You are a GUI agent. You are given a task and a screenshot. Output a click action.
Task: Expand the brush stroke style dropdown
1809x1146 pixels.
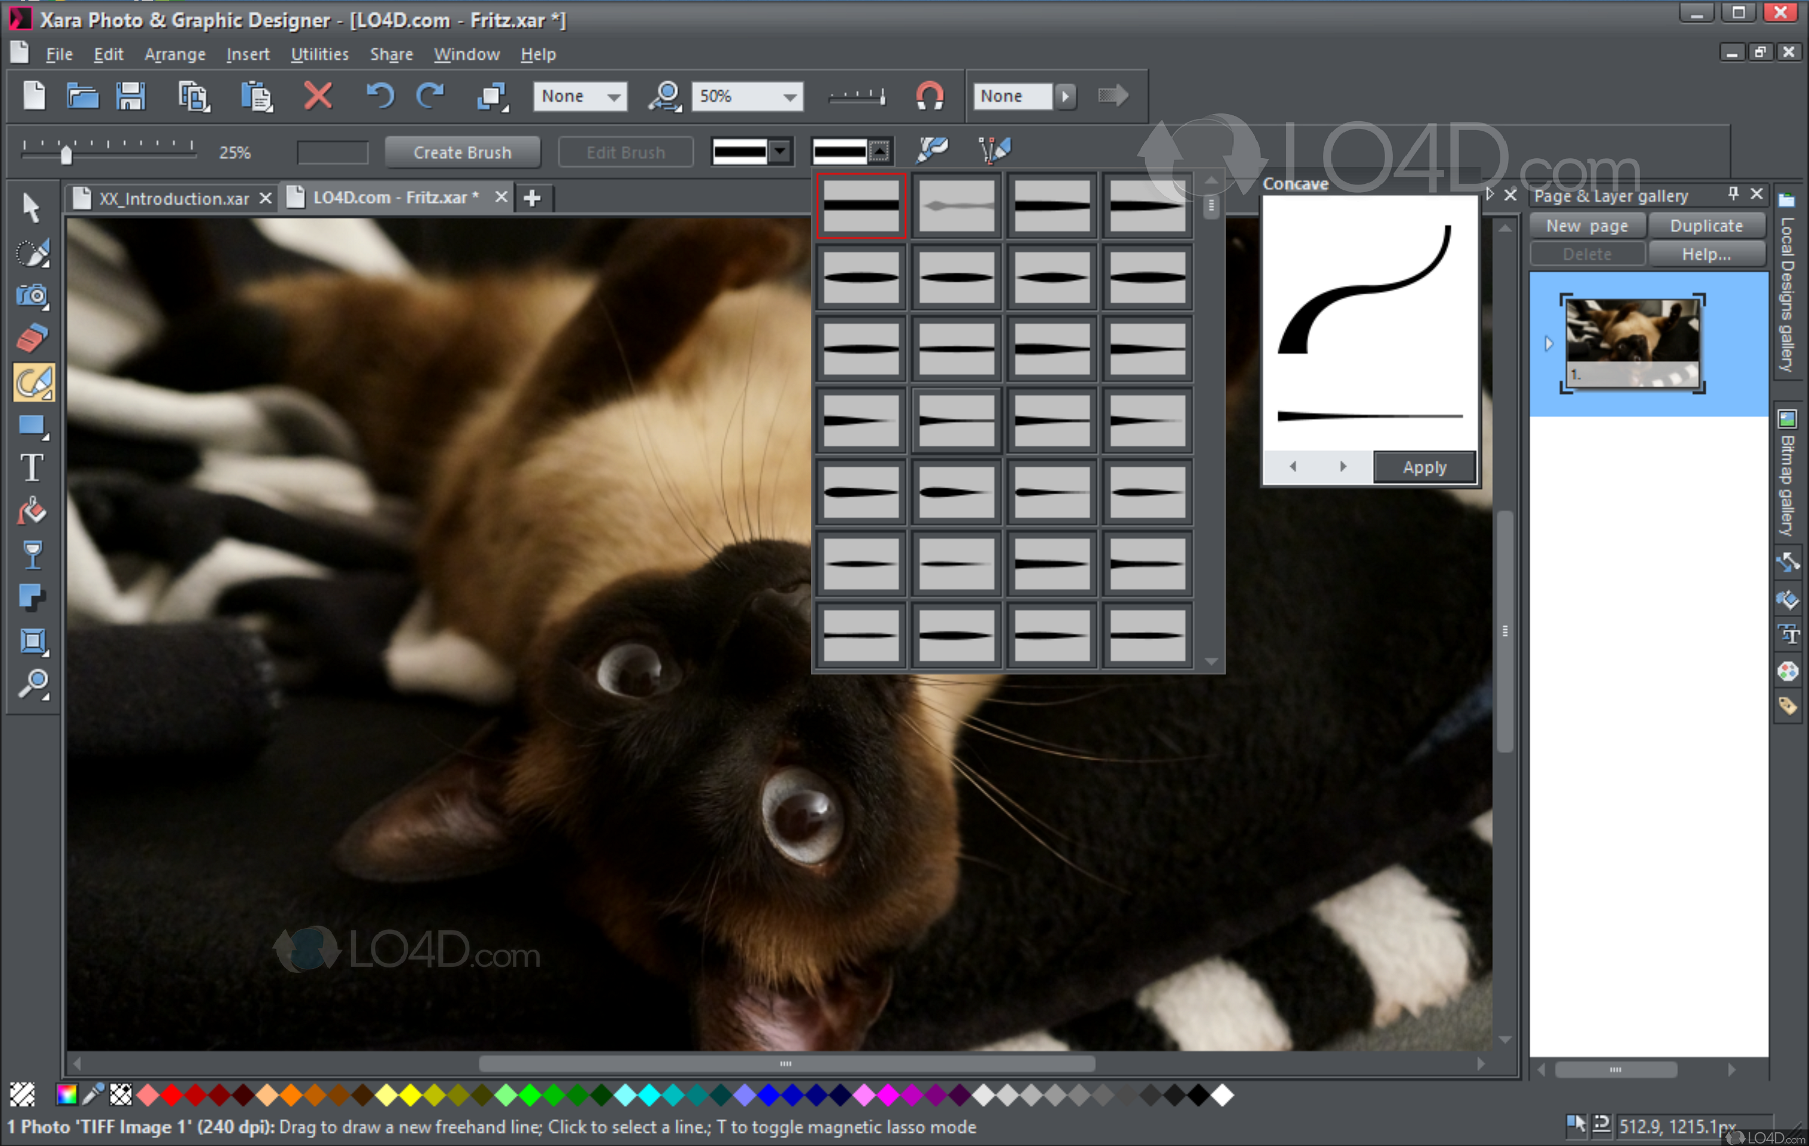click(x=780, y=151)
